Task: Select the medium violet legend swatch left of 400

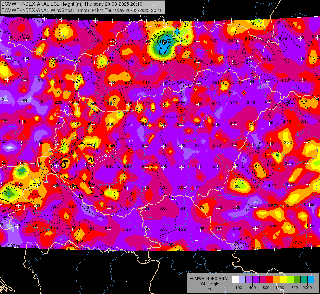Action: tap(249, 280)
